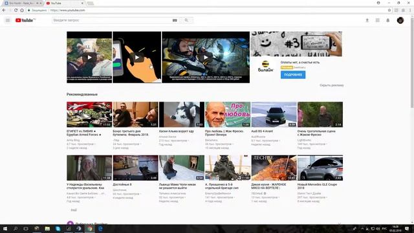Click the ПОДРОБНЕЕ blue button in Beeline ad
Image resolution: width=414 pixels, height=233 pixels.
coord(293,75)
